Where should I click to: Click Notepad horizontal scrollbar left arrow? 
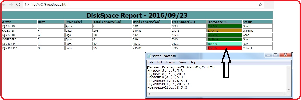(149, 94)
